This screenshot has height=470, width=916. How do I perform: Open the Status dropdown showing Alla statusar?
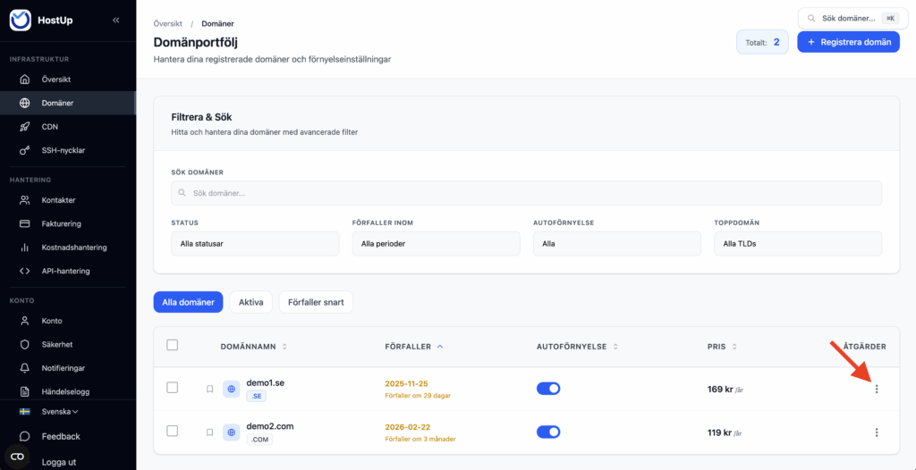pos(255,244)
